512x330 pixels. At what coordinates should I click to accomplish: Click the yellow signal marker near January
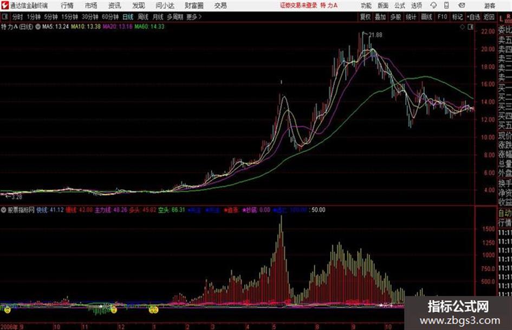coord(153,310)
